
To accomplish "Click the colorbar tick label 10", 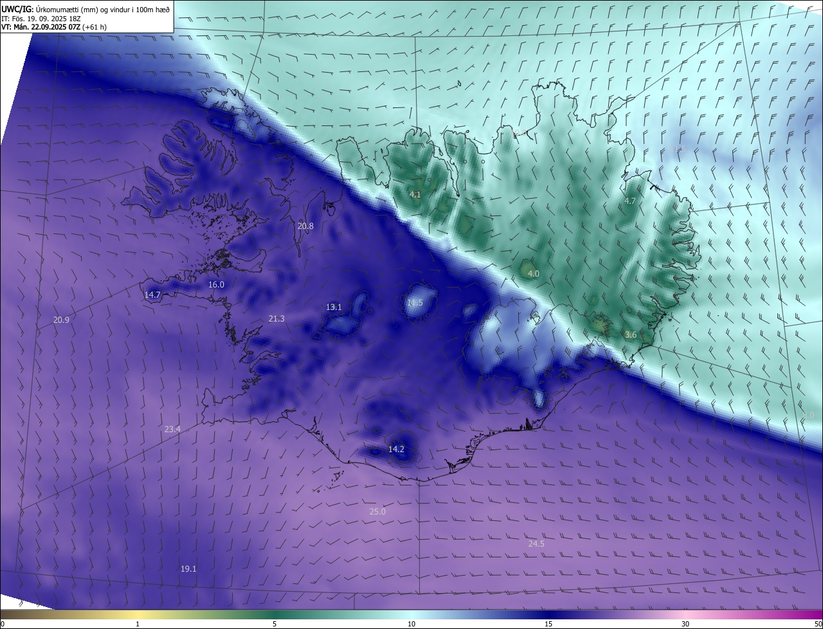I will coord(411,624).
